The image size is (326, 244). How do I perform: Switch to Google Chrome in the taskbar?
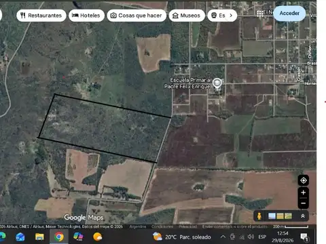(59, 237)
